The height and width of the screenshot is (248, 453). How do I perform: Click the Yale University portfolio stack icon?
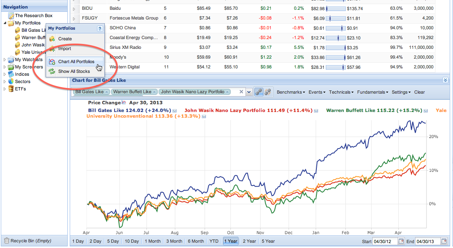(18, 52)
